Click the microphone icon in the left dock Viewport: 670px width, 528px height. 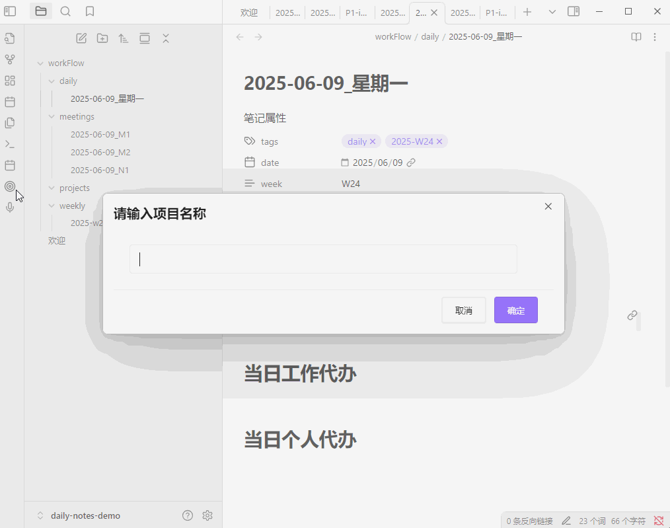coord(10,207)
